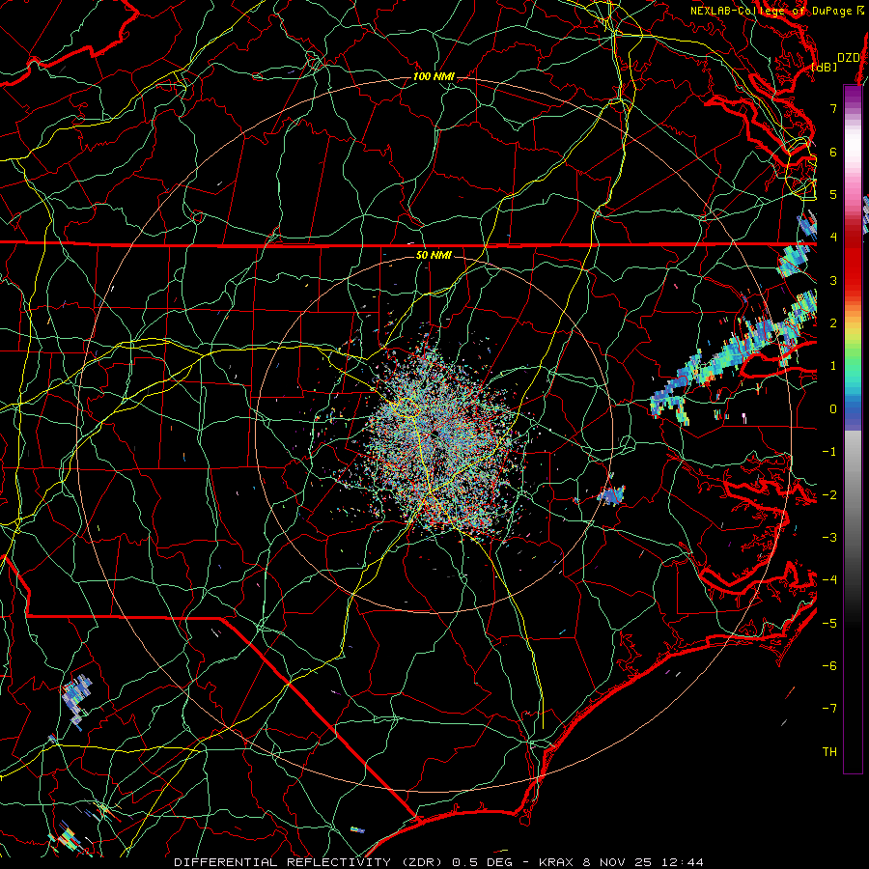Select the -1 value on the color scale
This screenshot has height=869, width=869.
click(x=829, y=452)
